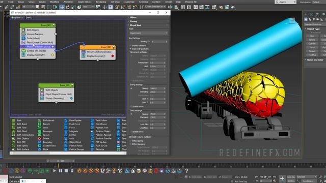Open the selection filter All dropdown in toolbar
This screenshot has height=183, width=326.
pos(28,7)
